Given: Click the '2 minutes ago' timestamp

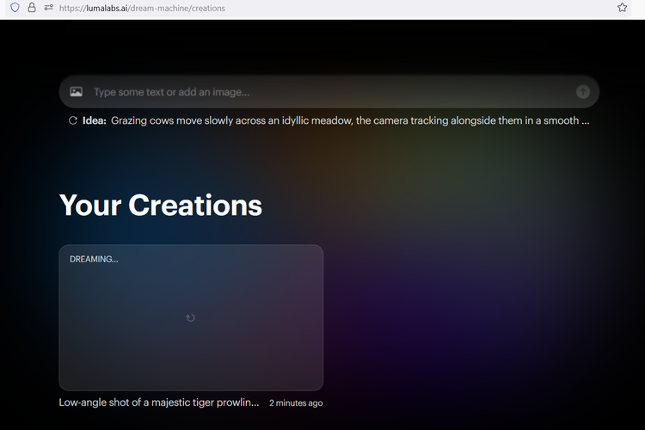Looking at the screenshot, I should point(296,403).
